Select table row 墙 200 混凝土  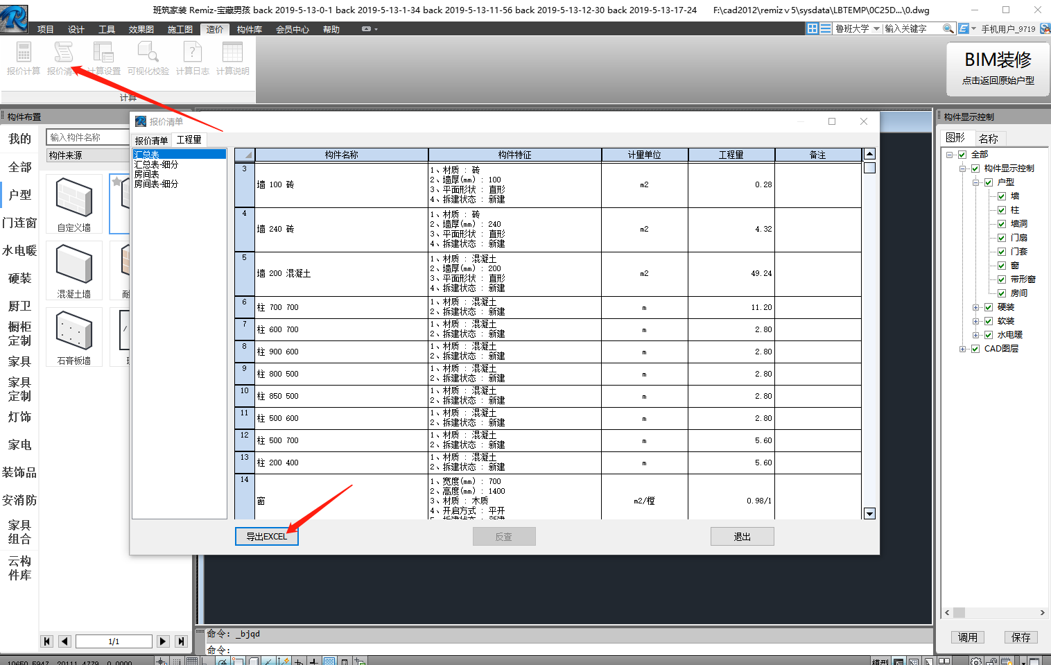[548, 274]
